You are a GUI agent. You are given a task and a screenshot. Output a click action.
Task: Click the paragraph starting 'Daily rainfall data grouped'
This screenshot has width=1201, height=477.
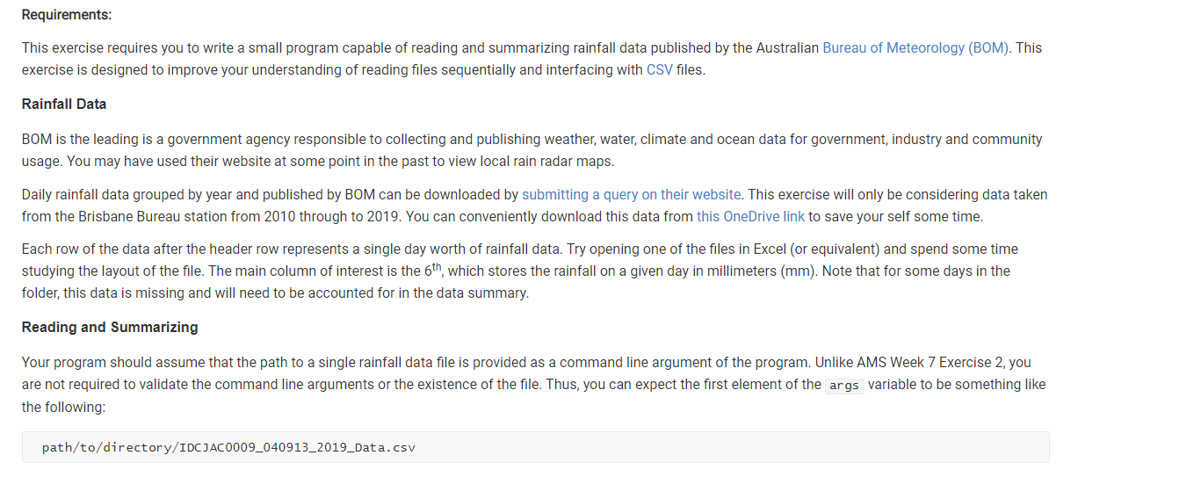(535, 205)
